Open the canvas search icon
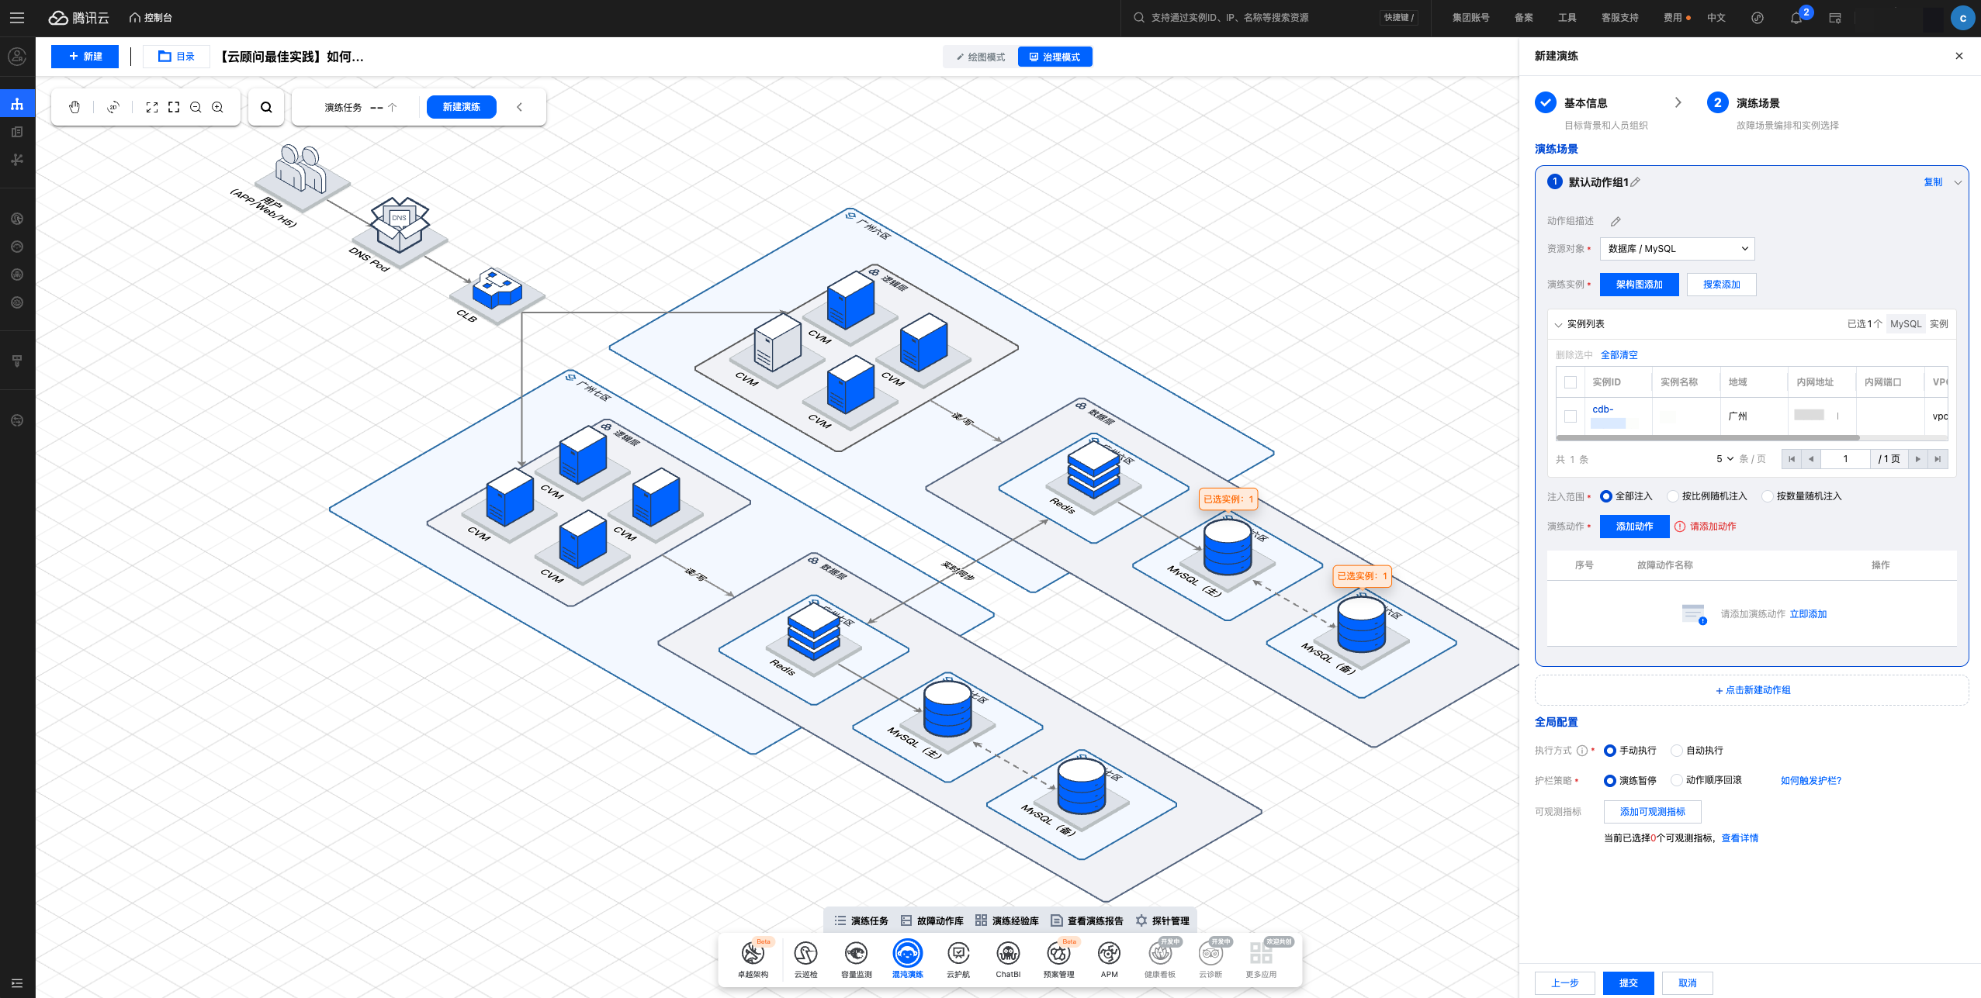This screenshot has width=1981, height=998. (x=266, y=107)
